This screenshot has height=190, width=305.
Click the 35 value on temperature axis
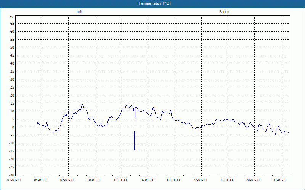click(12, 71)
